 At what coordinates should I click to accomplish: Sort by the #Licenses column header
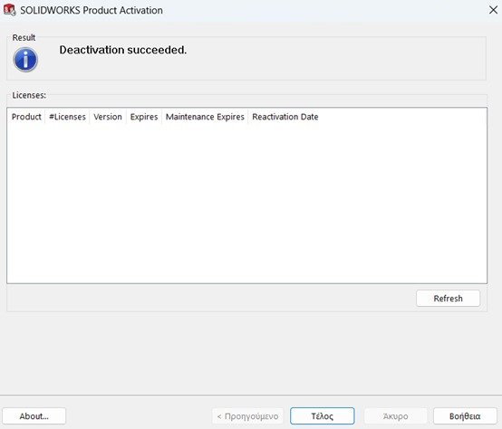pyautogui.click(x=67, y=117)
